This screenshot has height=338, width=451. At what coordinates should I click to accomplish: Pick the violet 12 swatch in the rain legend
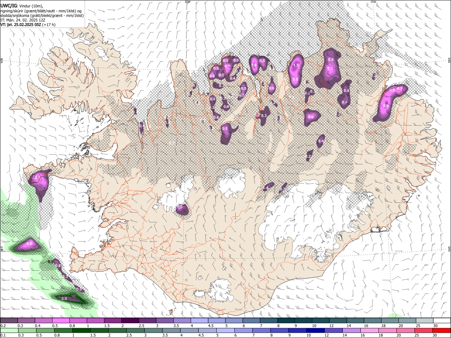[333, 331]
